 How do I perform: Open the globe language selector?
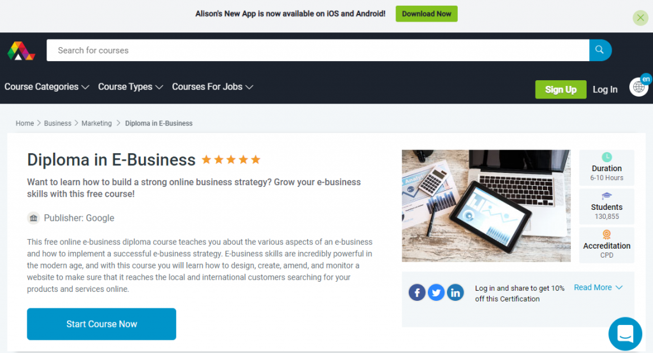(639, 87)
